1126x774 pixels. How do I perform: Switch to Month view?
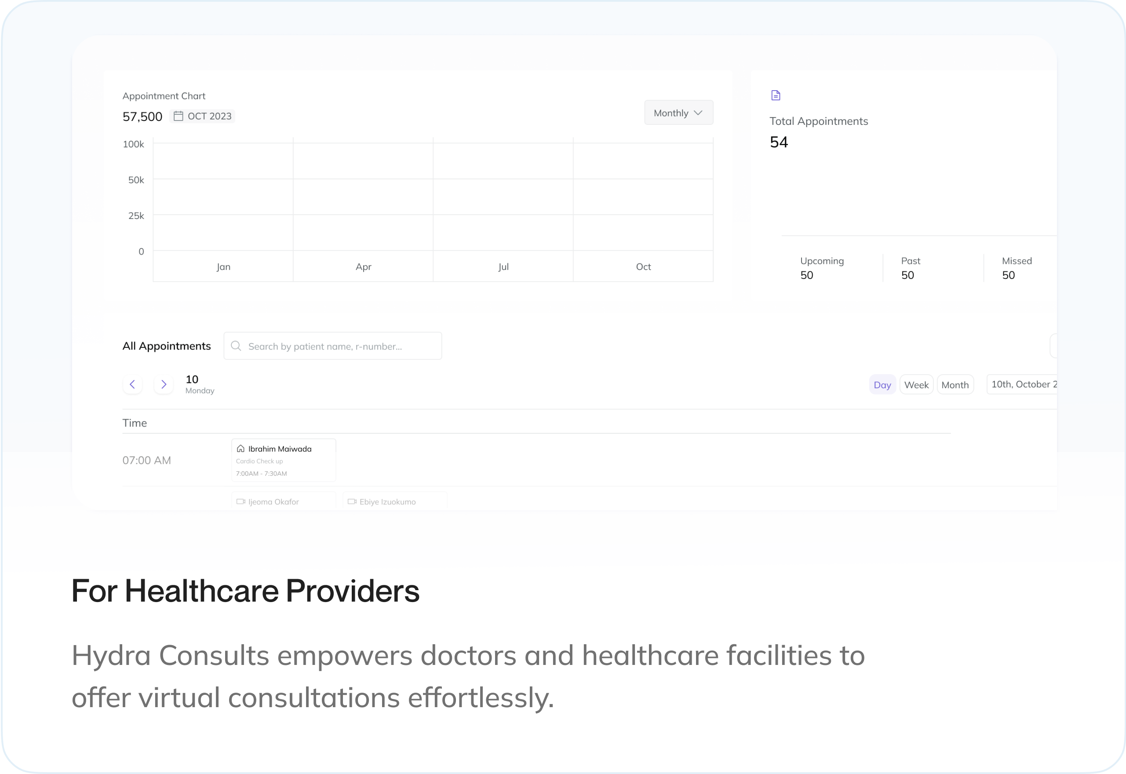click(x=955, y=385)
